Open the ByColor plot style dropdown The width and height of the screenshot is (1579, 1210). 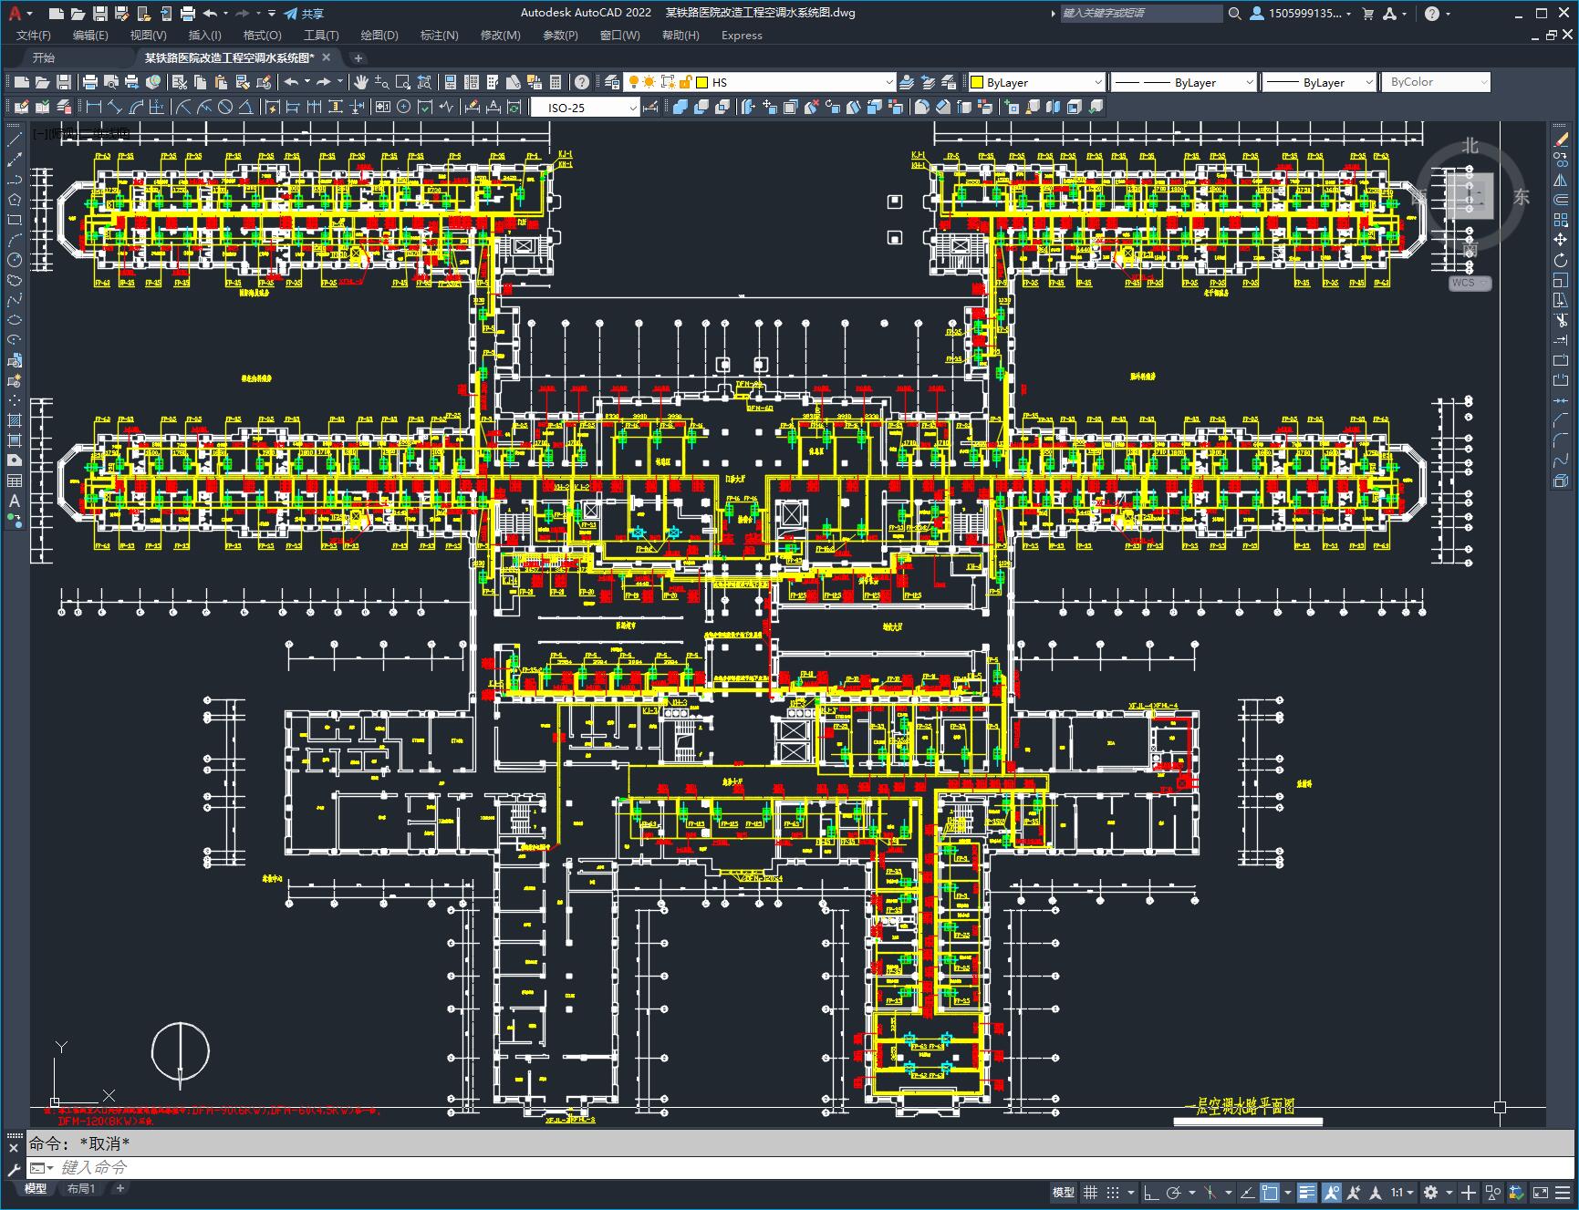[1484, 82]
